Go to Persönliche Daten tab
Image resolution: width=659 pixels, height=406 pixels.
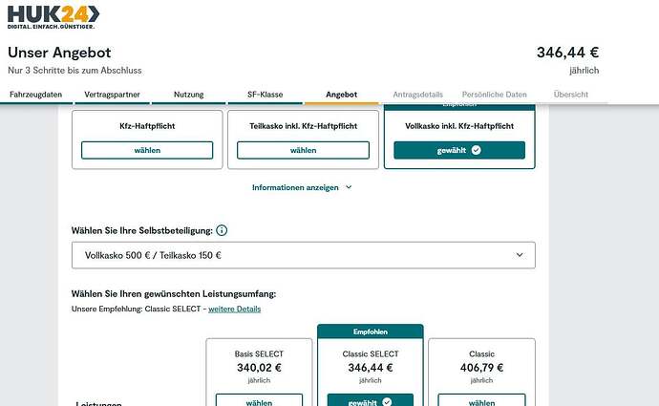click(495, 95)
